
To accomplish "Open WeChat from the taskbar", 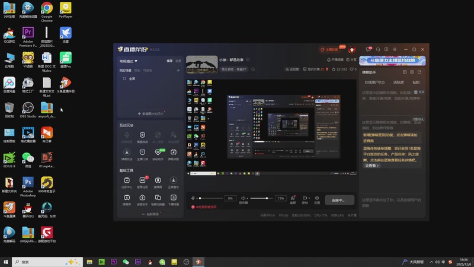I will coord(126,262).
